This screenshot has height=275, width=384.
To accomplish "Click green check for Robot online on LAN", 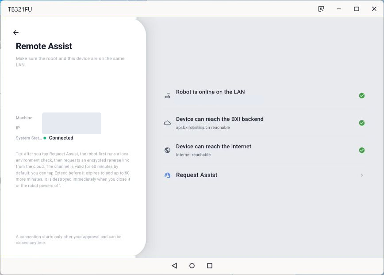I will 362,96.
